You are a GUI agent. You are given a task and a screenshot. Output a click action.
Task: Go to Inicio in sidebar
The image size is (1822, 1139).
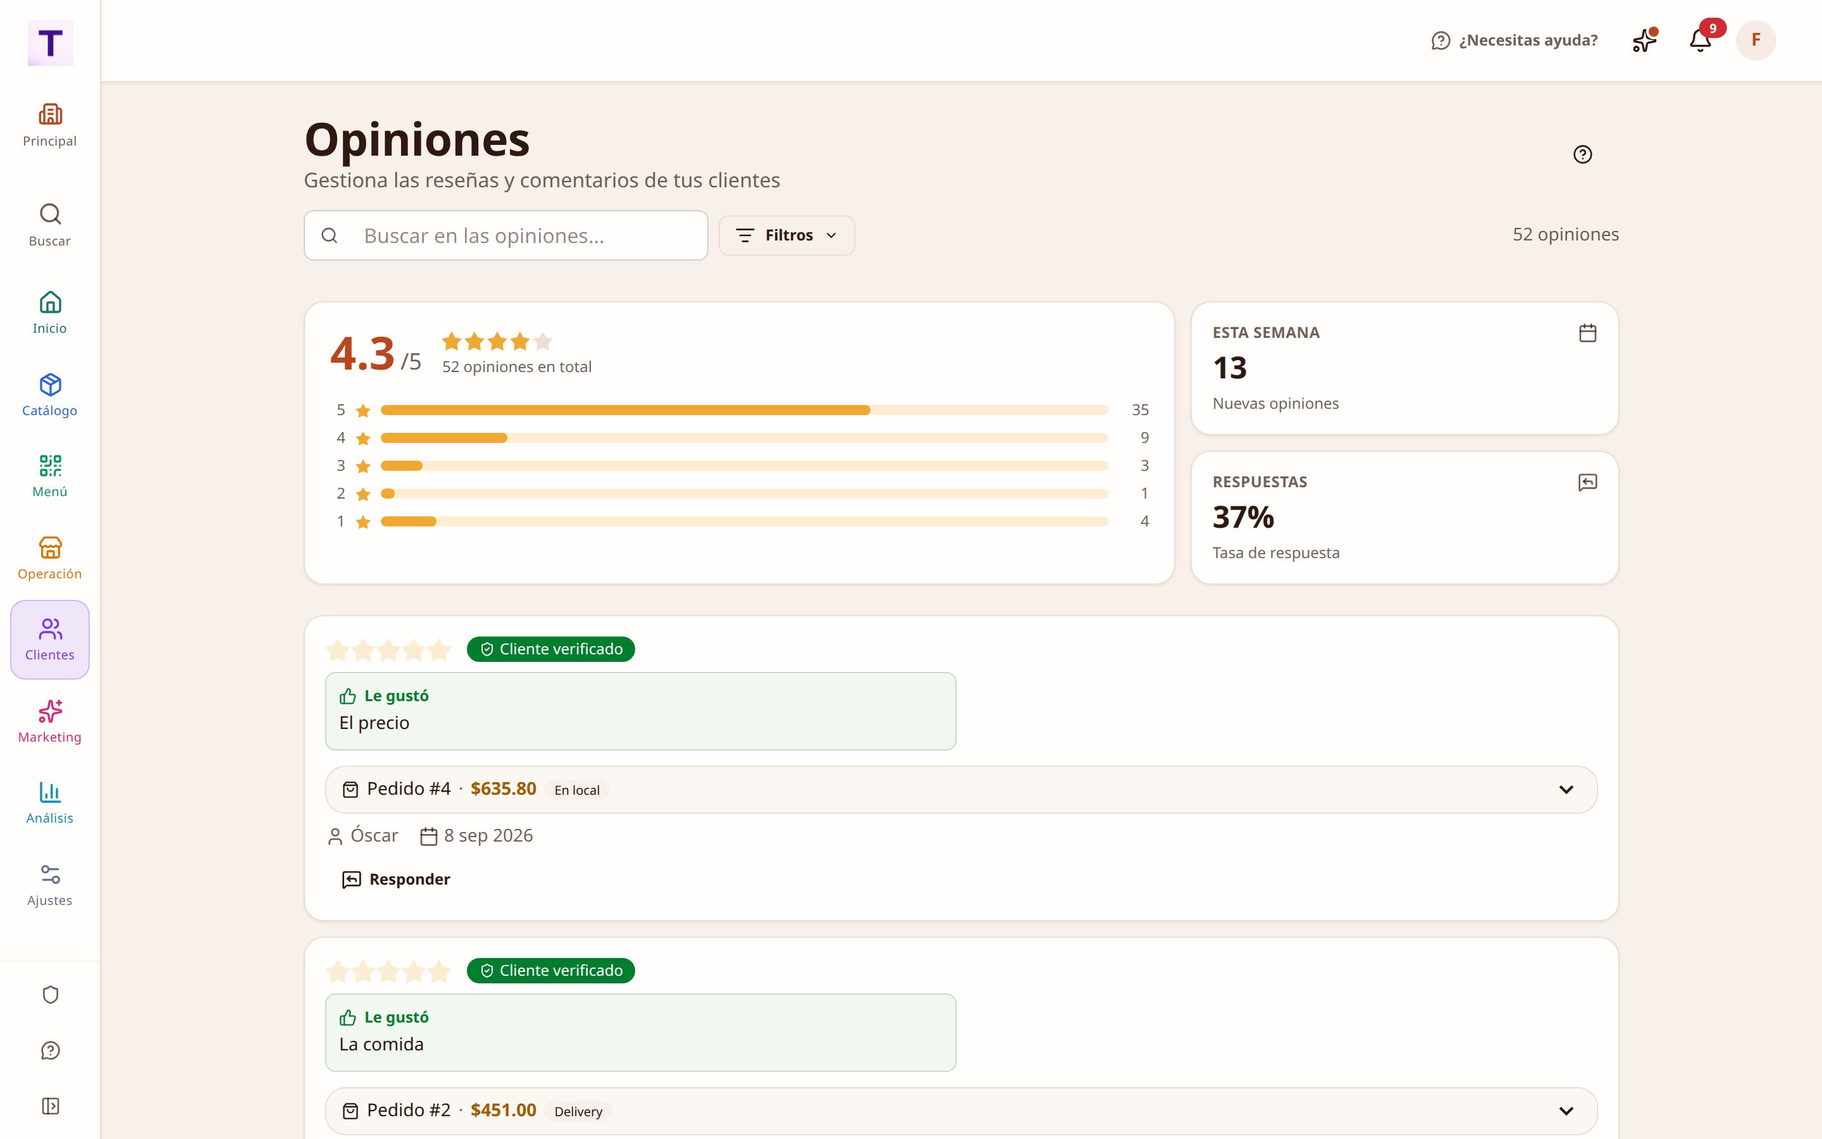pyautogui.click(x=50, y=313)
